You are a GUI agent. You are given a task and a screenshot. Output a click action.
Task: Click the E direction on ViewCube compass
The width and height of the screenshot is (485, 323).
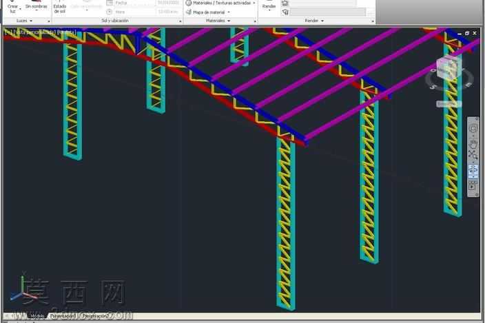point(468,84)
